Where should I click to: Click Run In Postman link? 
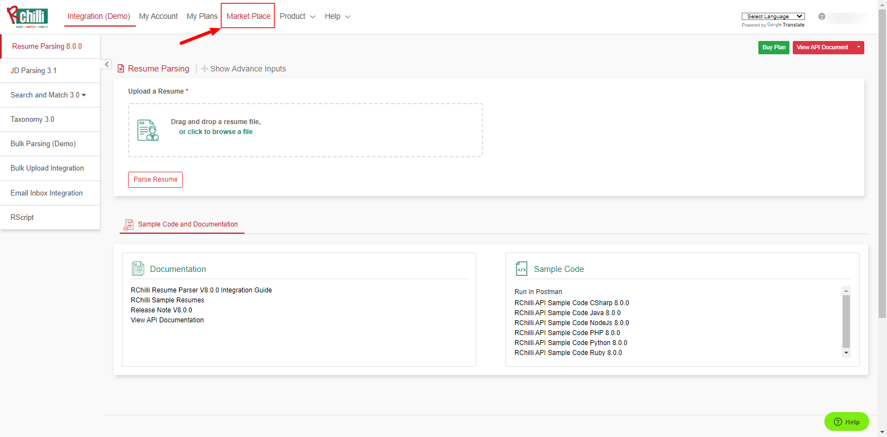click(538, 292)
